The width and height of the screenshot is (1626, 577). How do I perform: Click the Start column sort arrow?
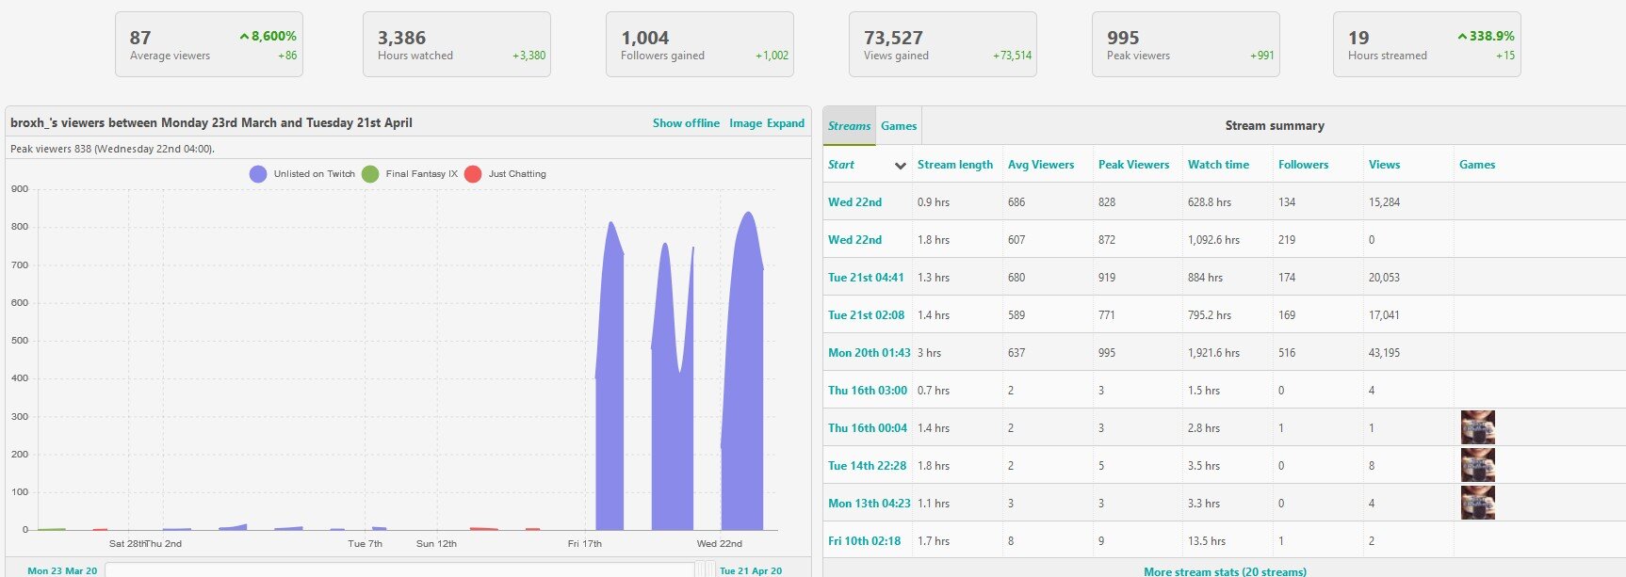(900, 166)
